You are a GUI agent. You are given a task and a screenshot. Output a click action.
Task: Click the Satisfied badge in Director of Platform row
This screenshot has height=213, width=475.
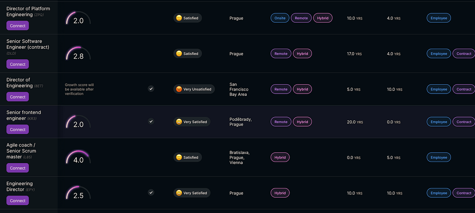pos(188,18)
